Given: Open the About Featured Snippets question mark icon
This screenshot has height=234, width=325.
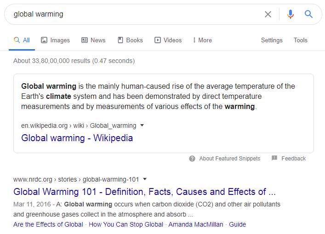Looking at the screenshot, I should tap(192, 159).
